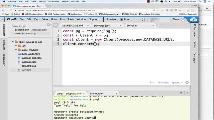Open the Cloud9 Support menu
214x120 pixels.
[94, 19]
